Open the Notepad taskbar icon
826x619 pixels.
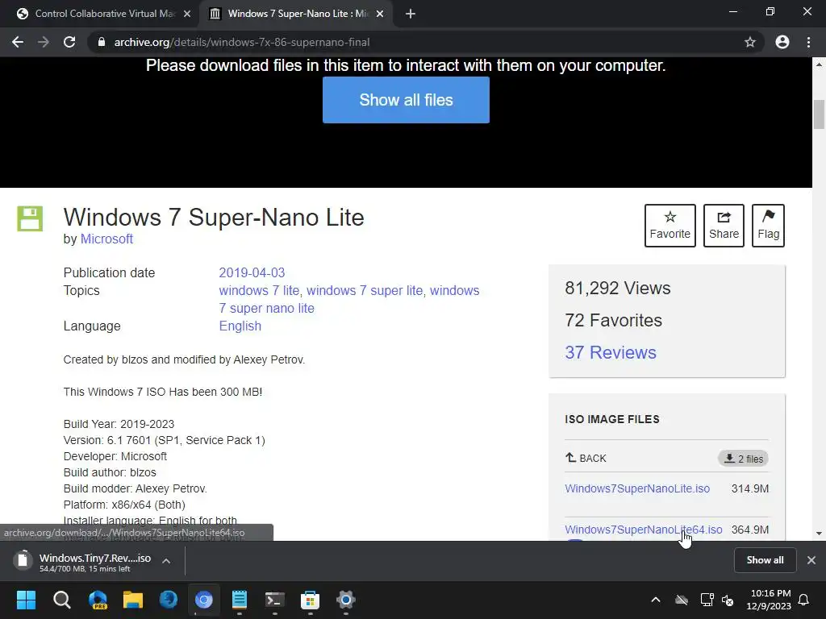click(239, 600)
